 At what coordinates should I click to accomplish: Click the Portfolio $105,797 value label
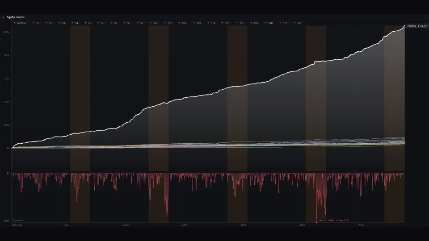(417, 26)
